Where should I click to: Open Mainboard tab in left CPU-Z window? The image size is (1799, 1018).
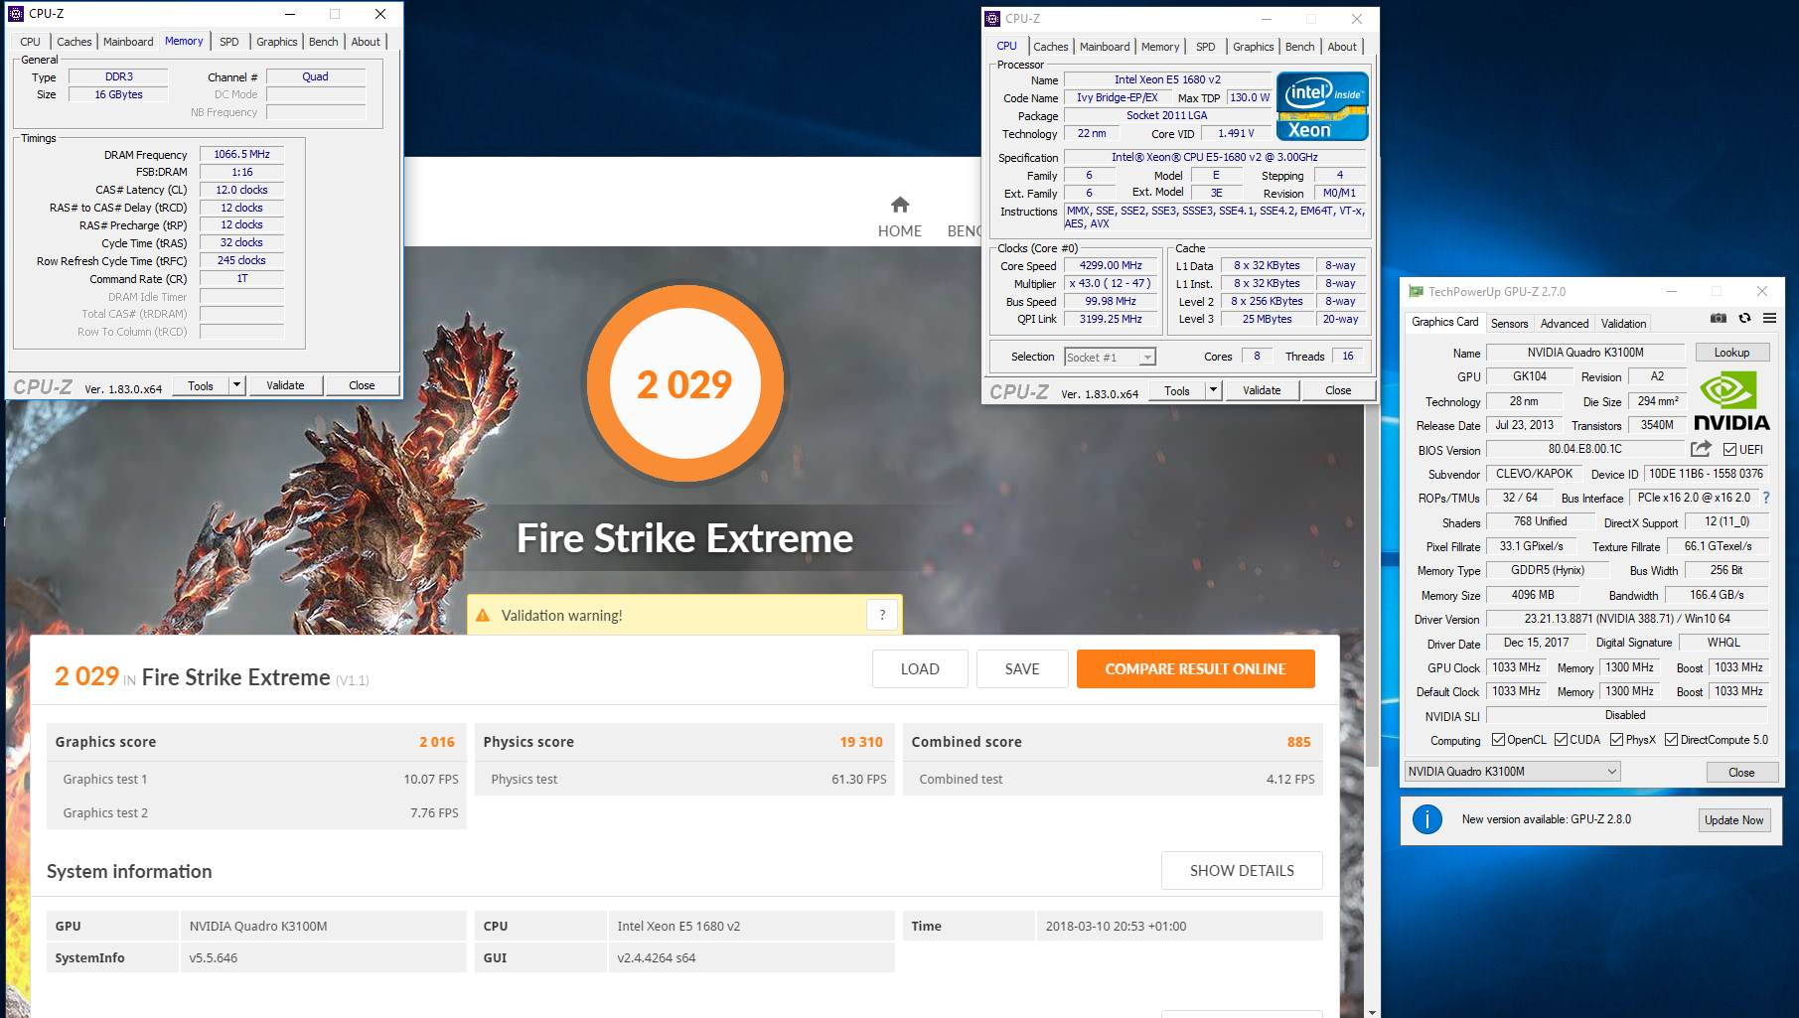pyautogui.click(x=128, y=42)
